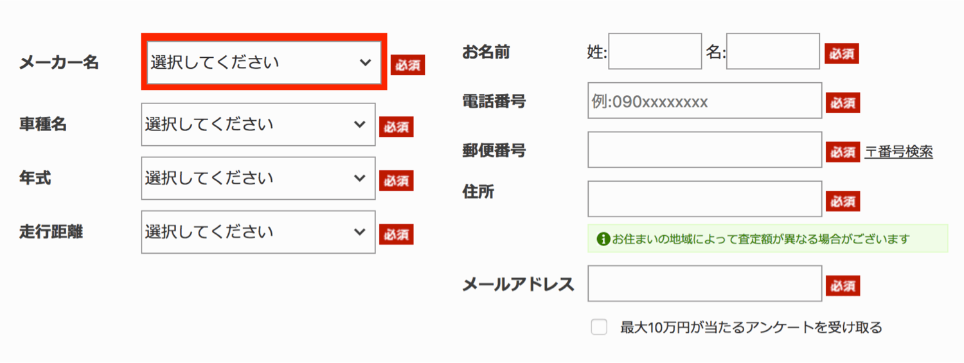Click the 必須 badge beside メーカー名
This screenshot has width=964, height=363.
tap(408, 65)
